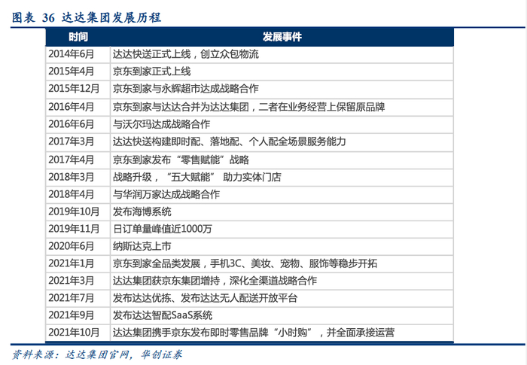Click '发布达达优拣、发布达达无人配送开放平台' event text
This screenshot has height=365, width=527.
pos(205,298)
